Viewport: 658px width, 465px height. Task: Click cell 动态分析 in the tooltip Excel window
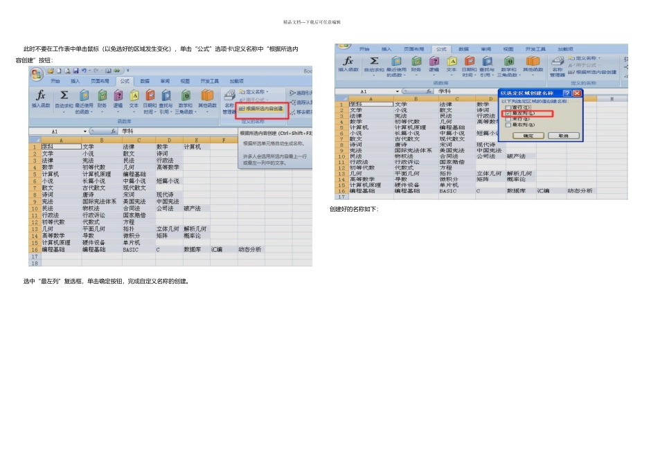coord(251,250)
